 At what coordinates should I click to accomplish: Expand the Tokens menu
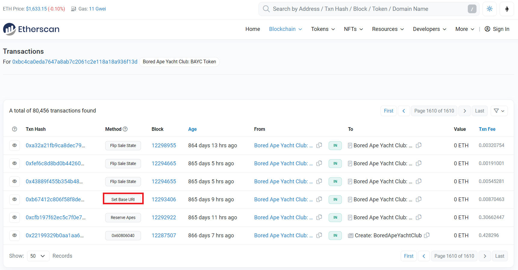point(323,29)
